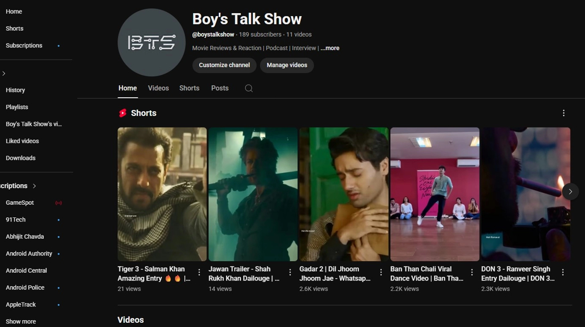The image size is (585, 327).
Task: Open options menu for Tiger 3 short
Action: tap(199, 273)
